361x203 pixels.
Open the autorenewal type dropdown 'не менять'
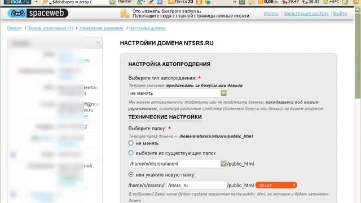coord(178,93)
